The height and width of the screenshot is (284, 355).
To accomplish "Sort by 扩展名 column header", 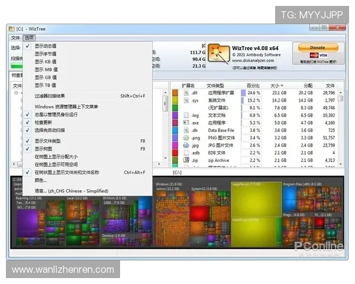I will pos(188,86).
